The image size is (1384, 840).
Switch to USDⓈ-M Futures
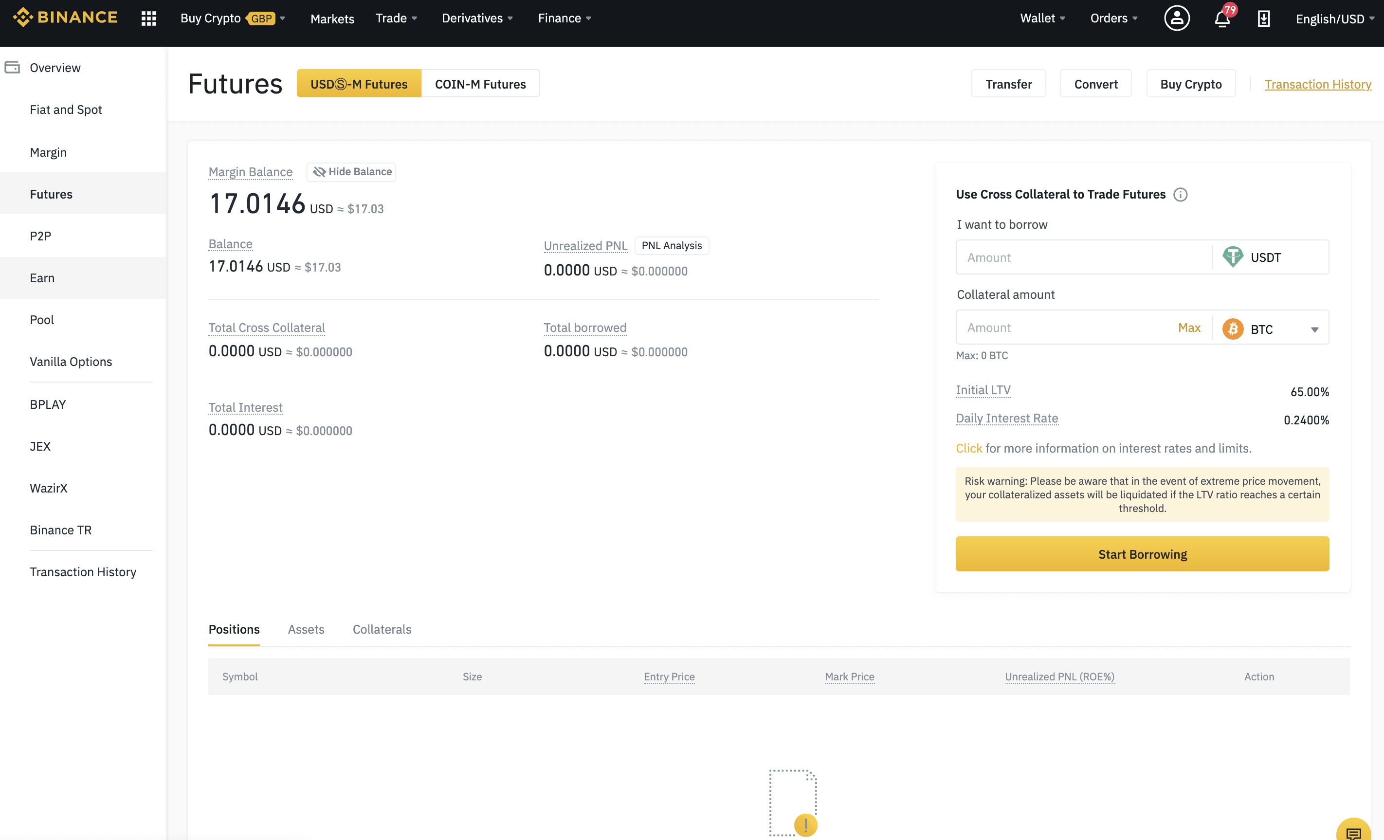(358, 84)
